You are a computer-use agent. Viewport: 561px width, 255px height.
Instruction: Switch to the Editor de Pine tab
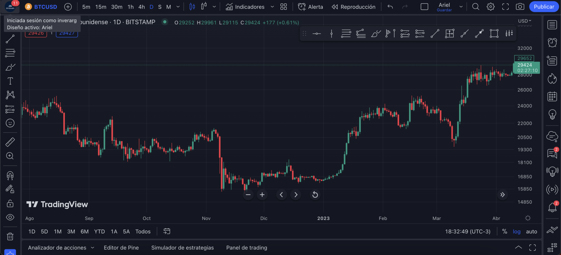(x=121, y=248)
